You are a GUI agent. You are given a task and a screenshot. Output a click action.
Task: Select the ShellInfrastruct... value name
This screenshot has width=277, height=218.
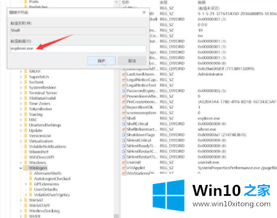pyautogui.click(x=142, y=129)
